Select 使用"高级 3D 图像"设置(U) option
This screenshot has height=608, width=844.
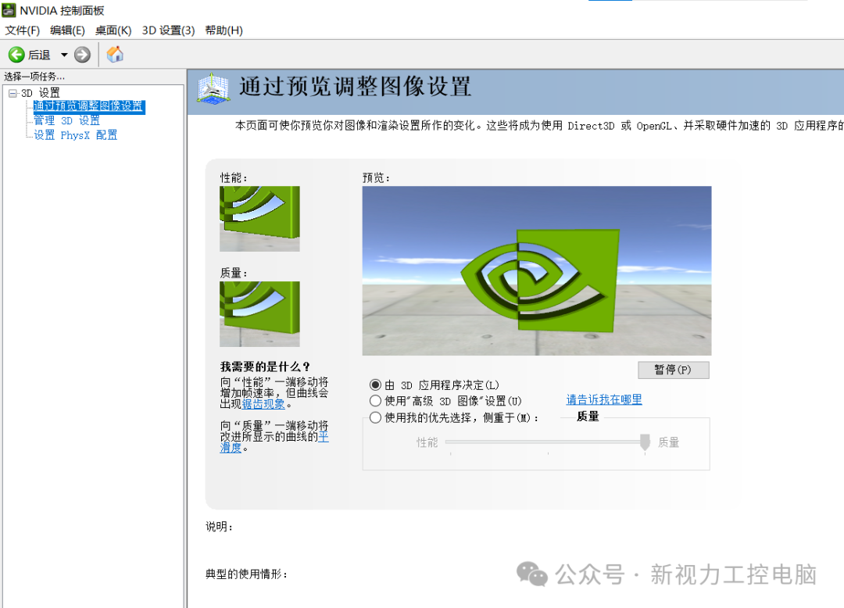point(375,401)
